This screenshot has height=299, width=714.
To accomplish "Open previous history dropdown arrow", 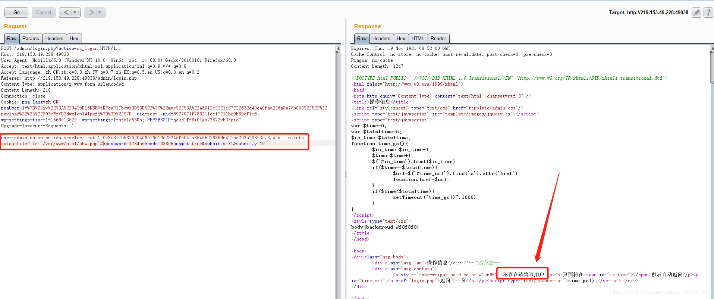I will pos(76,12).
